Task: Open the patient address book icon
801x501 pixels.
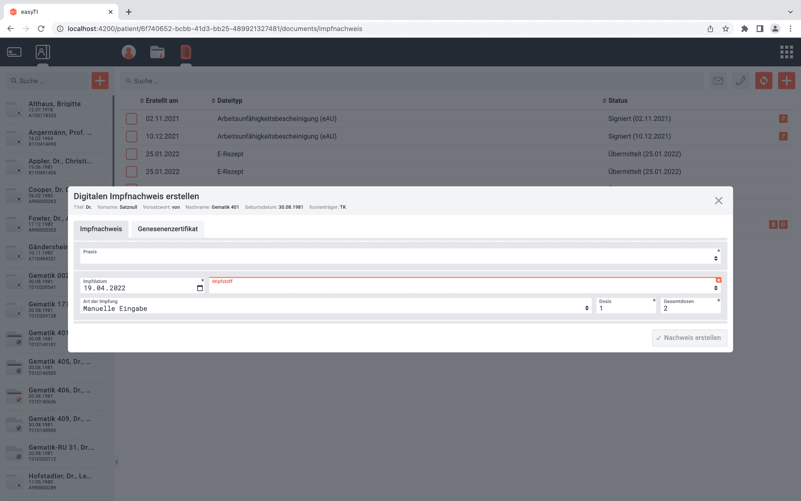Action: tap(43, 52)
